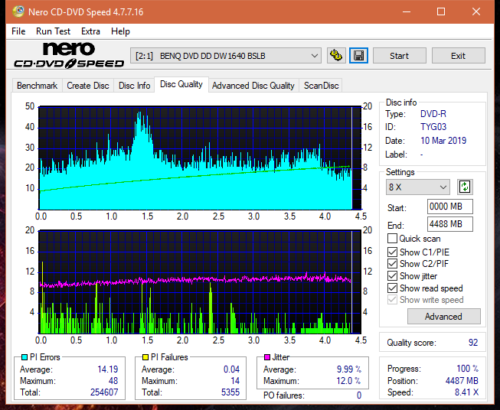Image resolution: width=500 pixels, height=410 pixels.
Task: Click the Nero app icon in title bar
Action: click(x=18, y=11)
